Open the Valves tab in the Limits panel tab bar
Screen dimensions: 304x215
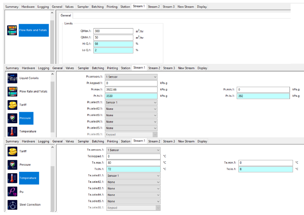[69, 7]
